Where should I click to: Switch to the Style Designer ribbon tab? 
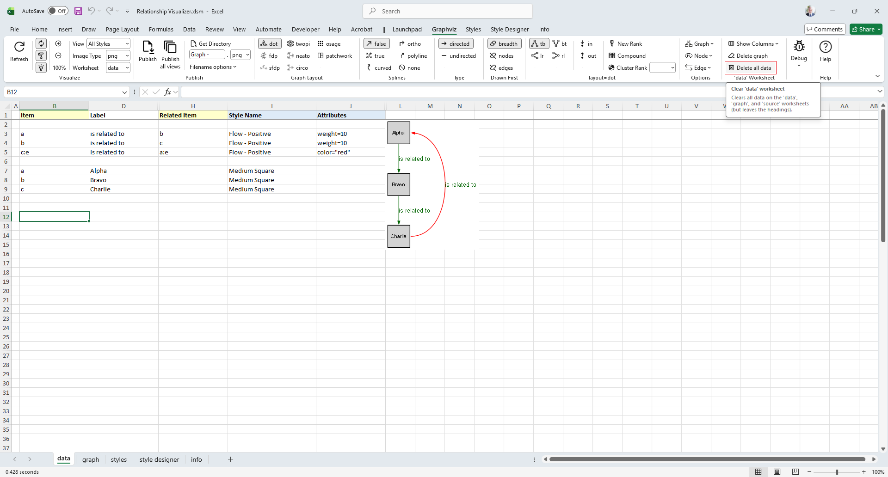point(509,29)
